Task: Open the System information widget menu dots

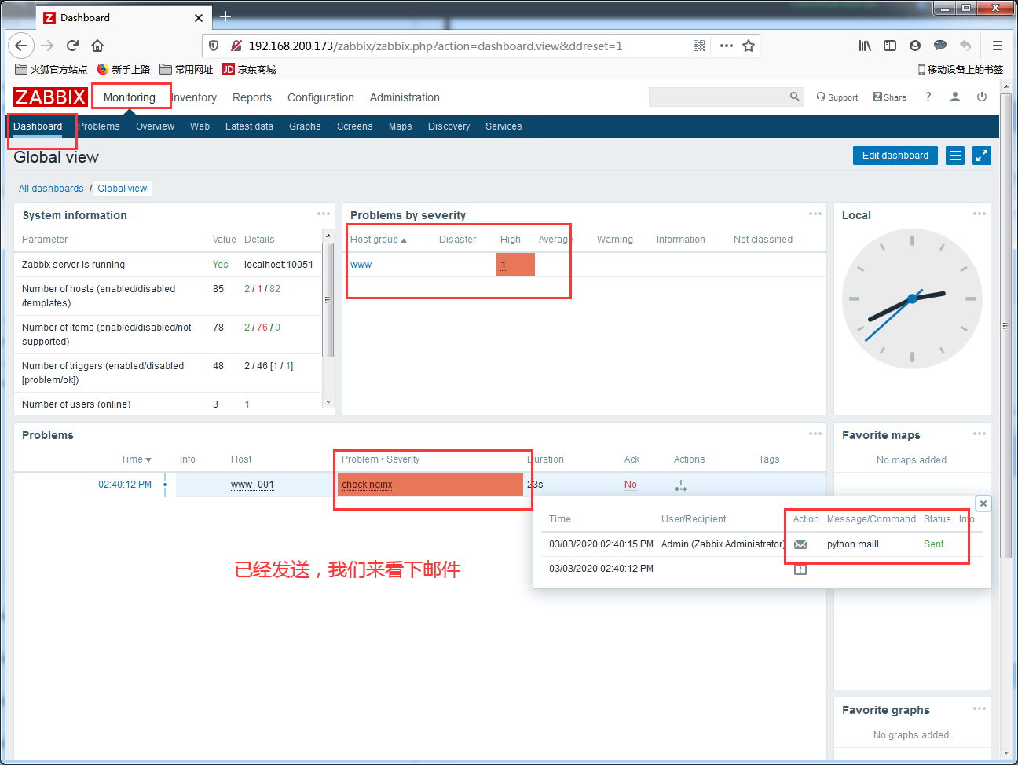Action: [324, 214]
